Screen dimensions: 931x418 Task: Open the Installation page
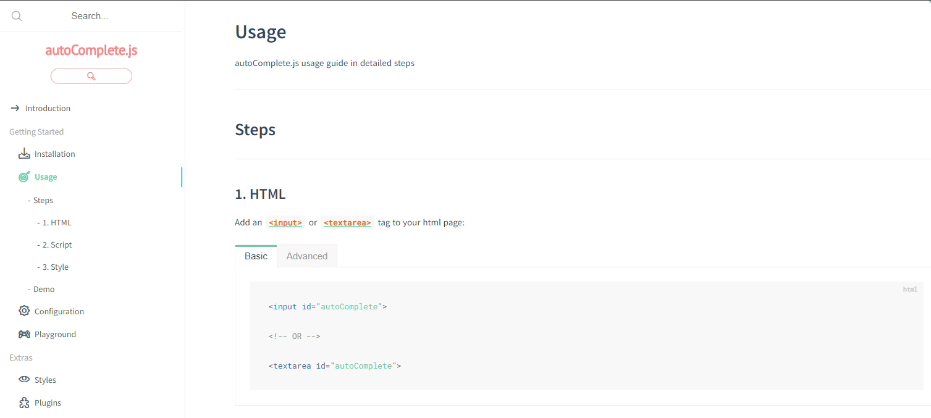pos(55,154)
